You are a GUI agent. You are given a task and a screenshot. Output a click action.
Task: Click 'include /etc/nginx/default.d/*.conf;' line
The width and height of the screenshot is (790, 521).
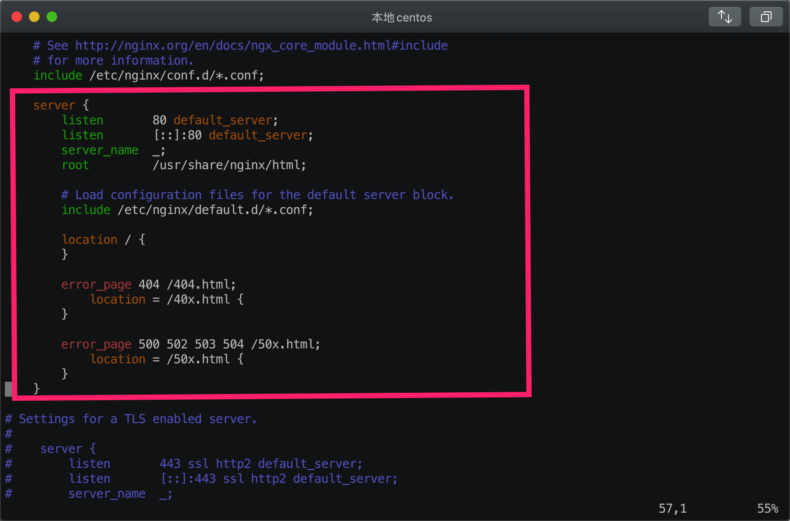click(x=187, y=210)
